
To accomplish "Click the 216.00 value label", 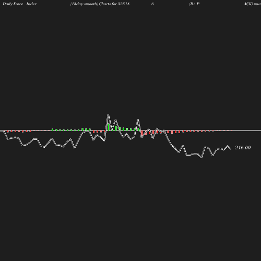I will tap(243, 148).
